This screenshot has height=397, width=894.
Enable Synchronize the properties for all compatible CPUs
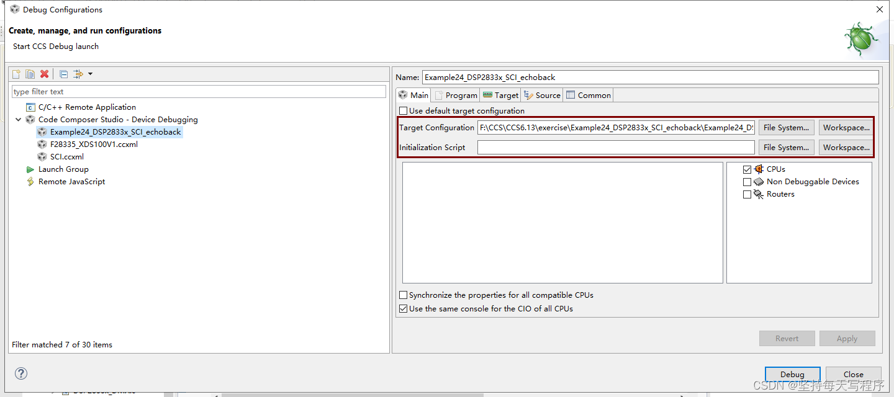point(404,295)
